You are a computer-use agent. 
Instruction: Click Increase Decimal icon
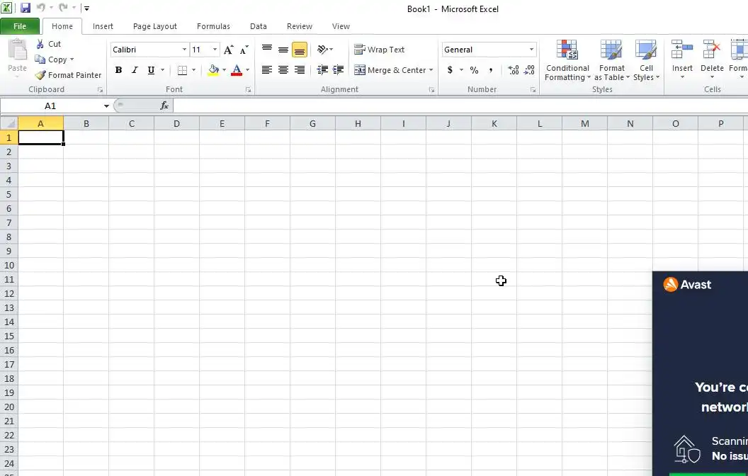pyautogui.click(x=514, y=70)
